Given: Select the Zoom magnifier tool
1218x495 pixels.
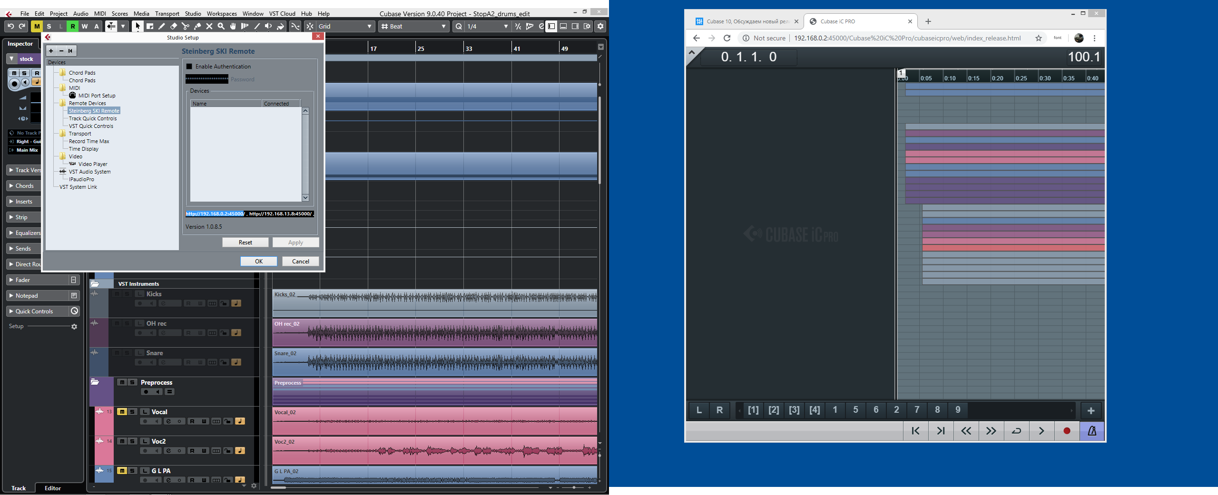Looking at the screenshot, I should 221,26.
